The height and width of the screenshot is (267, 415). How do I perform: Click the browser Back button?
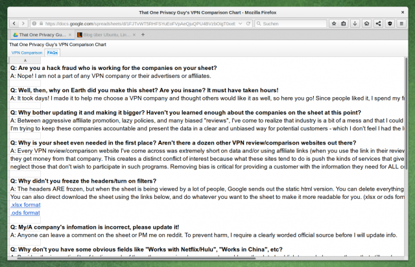14,23
